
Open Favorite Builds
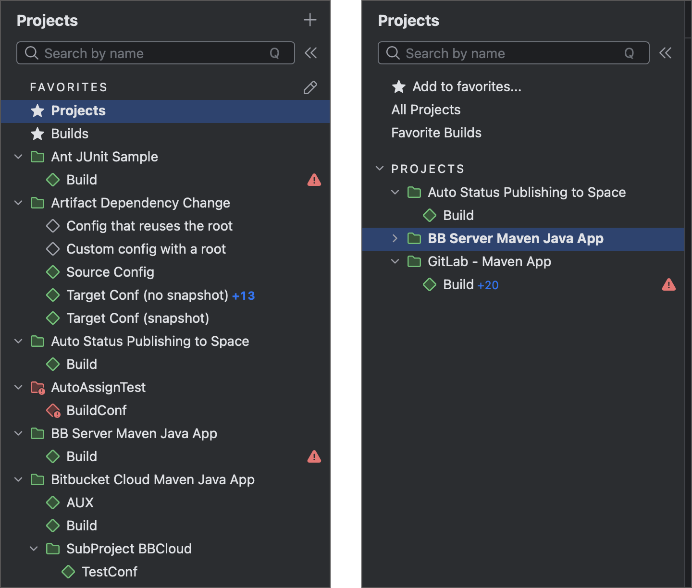click(436, 133)
